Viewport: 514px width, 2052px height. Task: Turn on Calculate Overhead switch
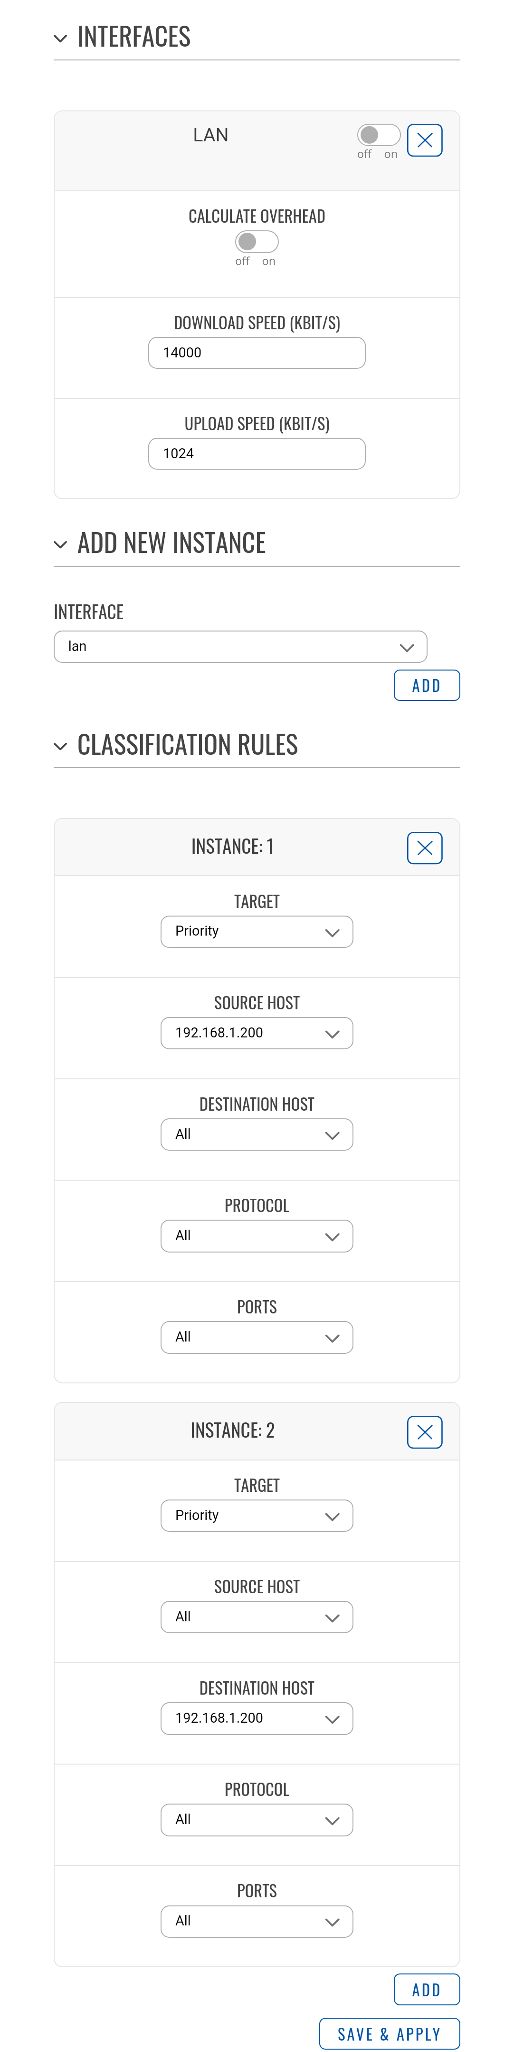(256, 241)
